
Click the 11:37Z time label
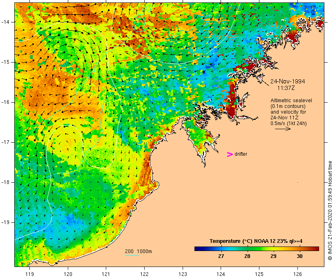point(286,88)
